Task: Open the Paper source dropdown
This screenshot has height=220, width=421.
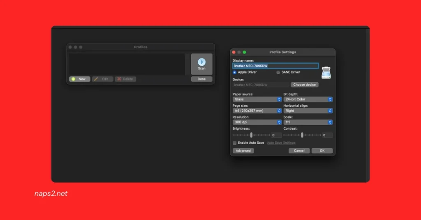Action: click(257, 99)
